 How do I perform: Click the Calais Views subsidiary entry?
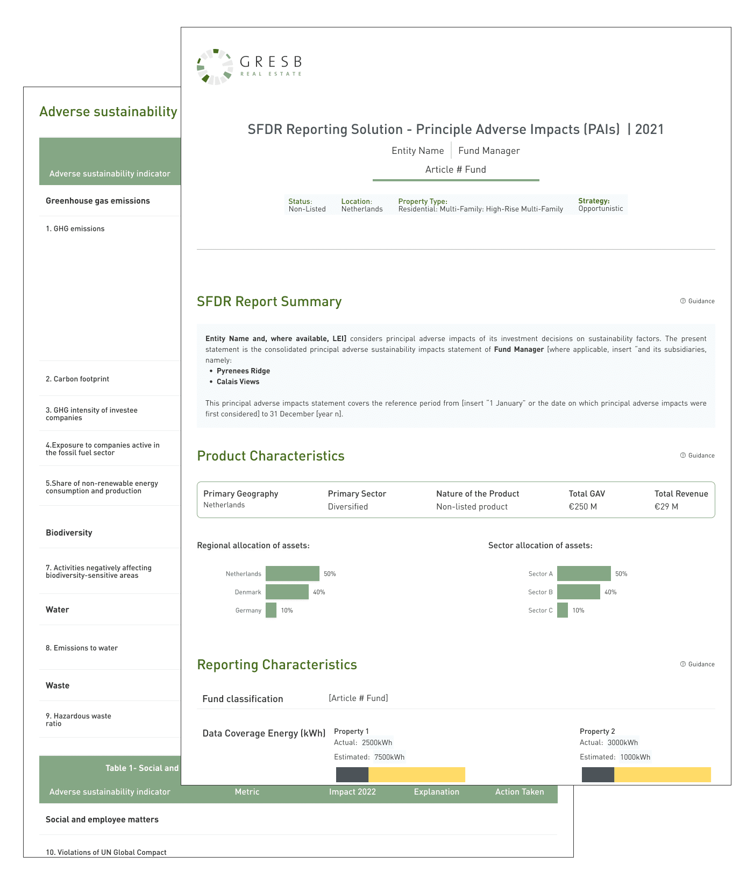click(238, 382)
